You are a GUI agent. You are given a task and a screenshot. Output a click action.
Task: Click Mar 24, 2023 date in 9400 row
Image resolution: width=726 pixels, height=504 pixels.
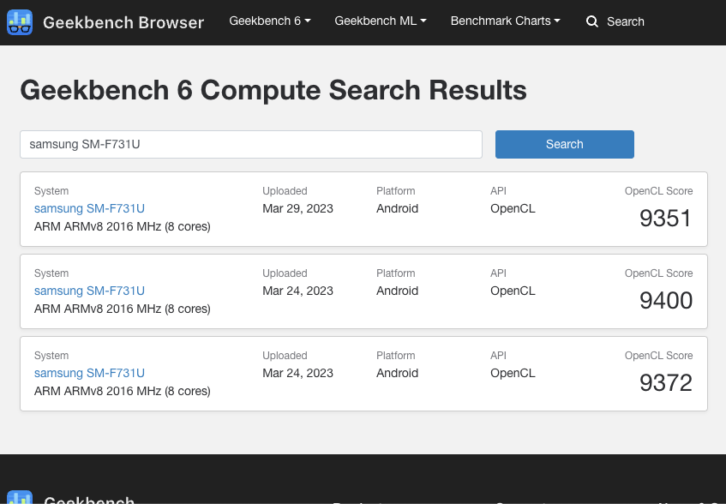(x=297, y=291)
